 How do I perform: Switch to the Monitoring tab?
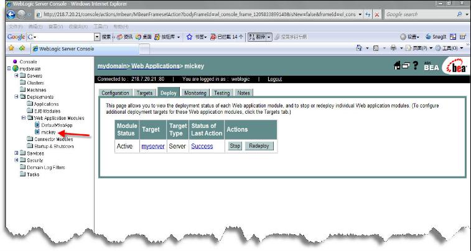point(195,93)
